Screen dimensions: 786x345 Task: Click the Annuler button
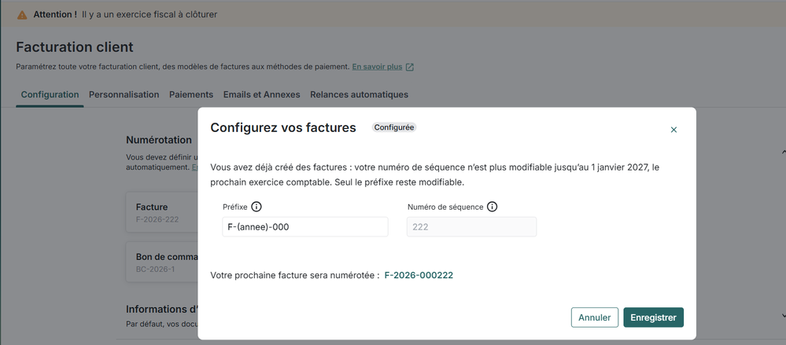coord(594,317)
